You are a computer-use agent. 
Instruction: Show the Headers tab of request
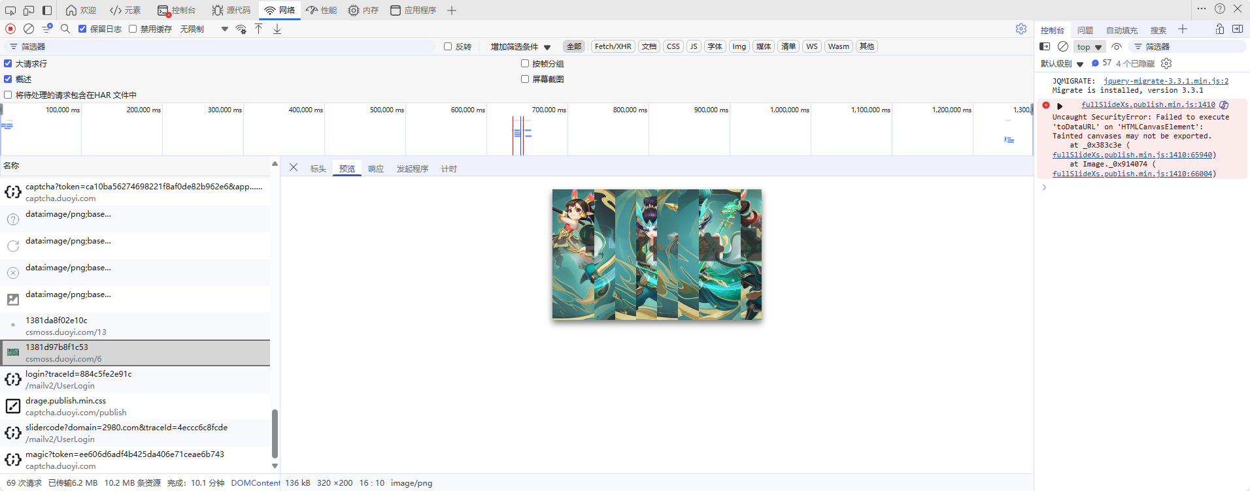click(318, 168)
